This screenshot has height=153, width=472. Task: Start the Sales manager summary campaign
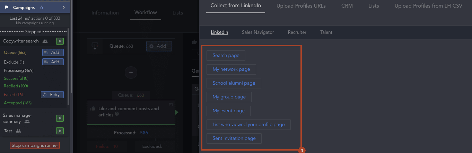60,118
